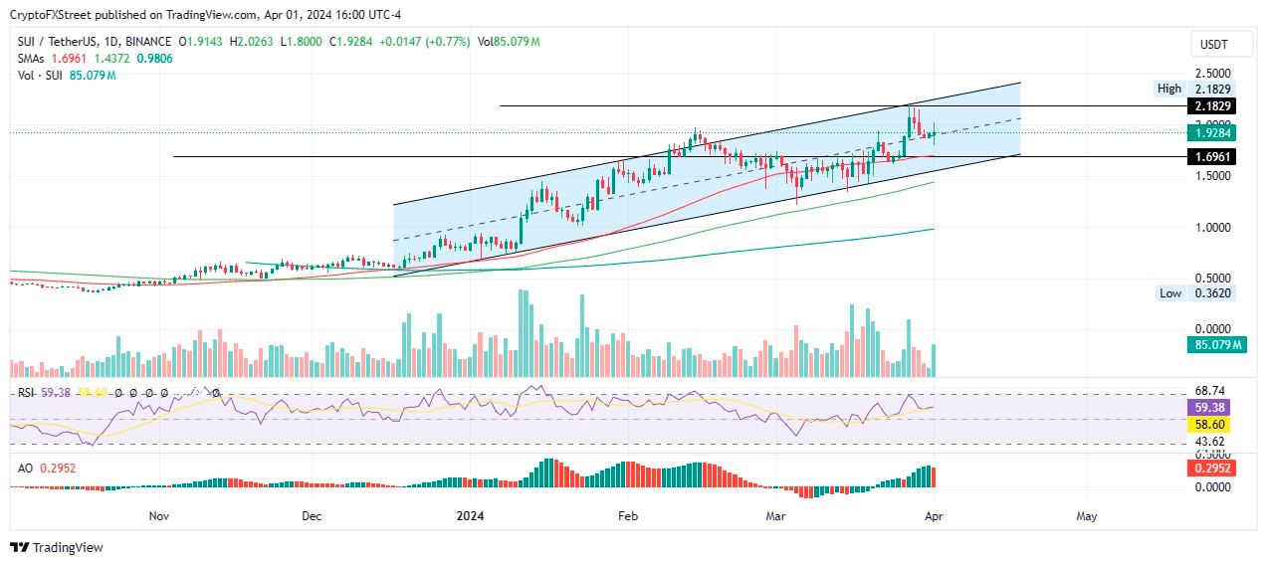Click the low price value L1.8000
The height and width of the screenshot is (565, 1267).
[302, 42]
